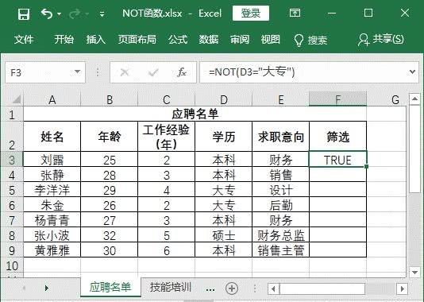Click the lightbulb 搜索 tell-me box
Screen dimensions: 424x302
tap(310, 40)
